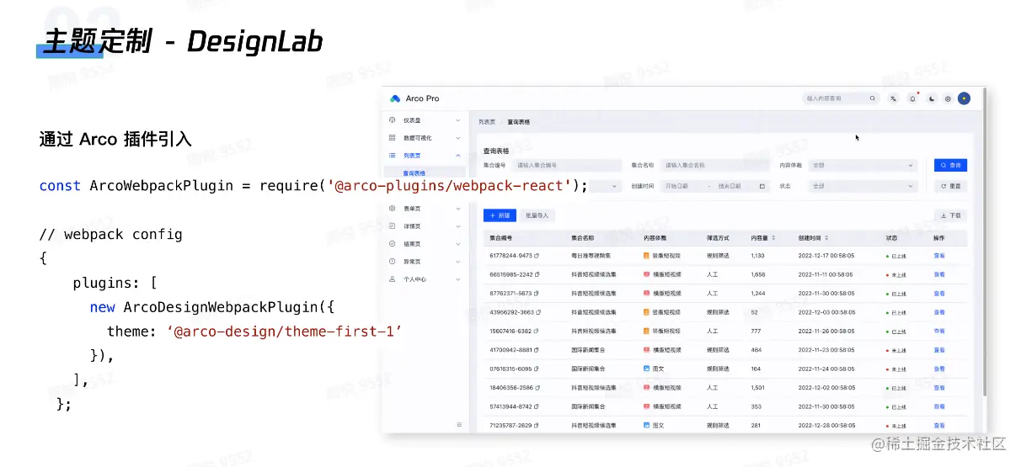Expand the 个人中心 menu chevron

coord(458,279)
